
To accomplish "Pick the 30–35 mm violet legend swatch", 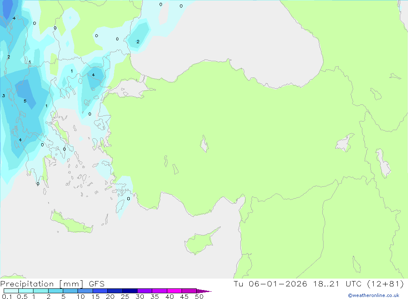I will click(144, 291).
